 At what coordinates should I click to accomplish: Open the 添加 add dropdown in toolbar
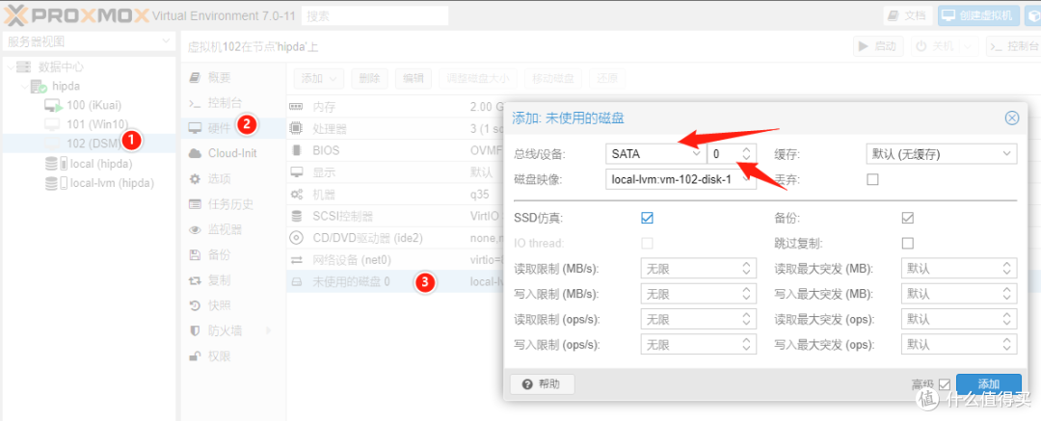click(x=319, y=78)
